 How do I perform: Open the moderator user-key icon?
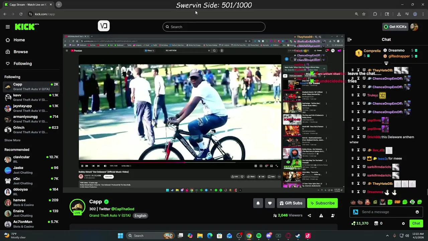pos(333,216)
